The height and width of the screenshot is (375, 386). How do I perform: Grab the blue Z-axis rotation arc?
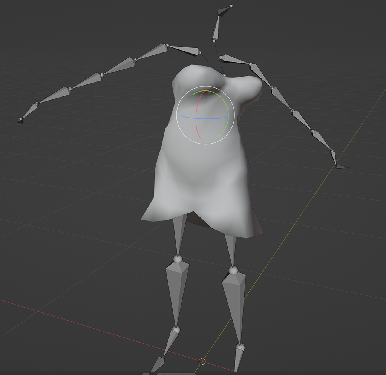click(205, 118)
